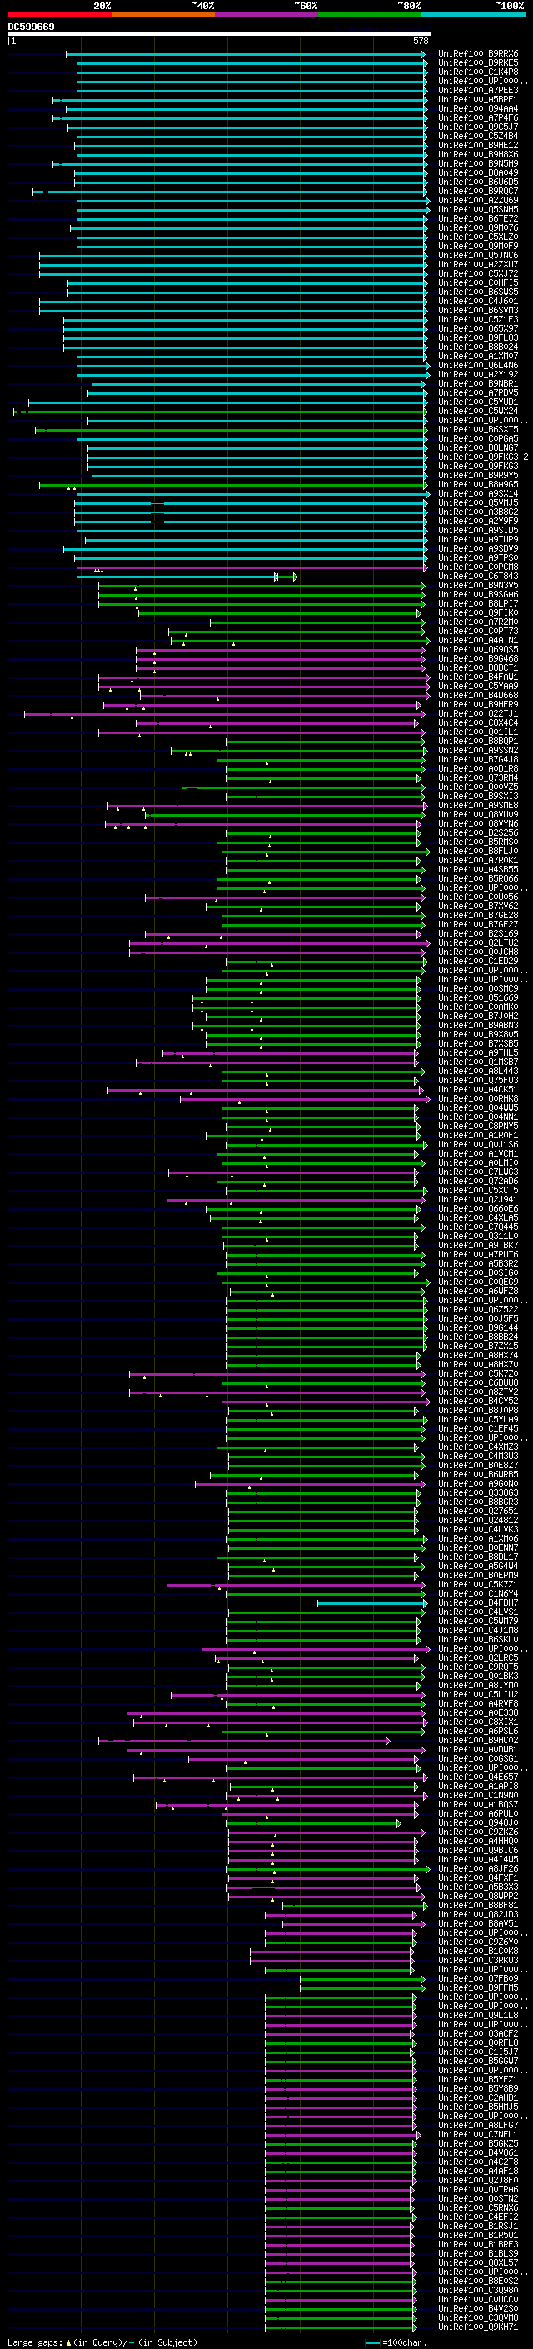Open the UniRef100_B4FBH7 entry
The image size is (533, 2349).
point(477,1603)
